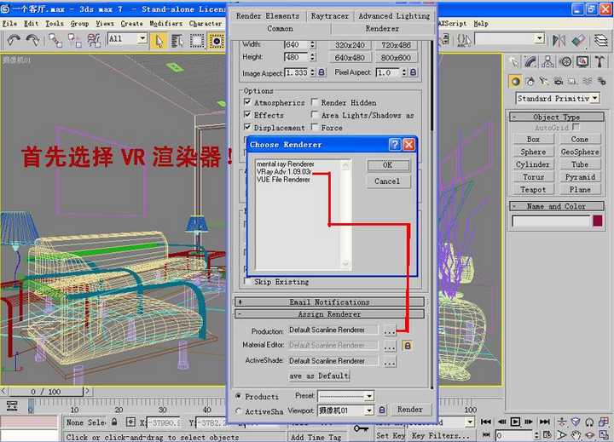Click the Image Aspect lock icon
Image resolution: width=614 pixels, height=442 pixels.
tap(321, 72)
